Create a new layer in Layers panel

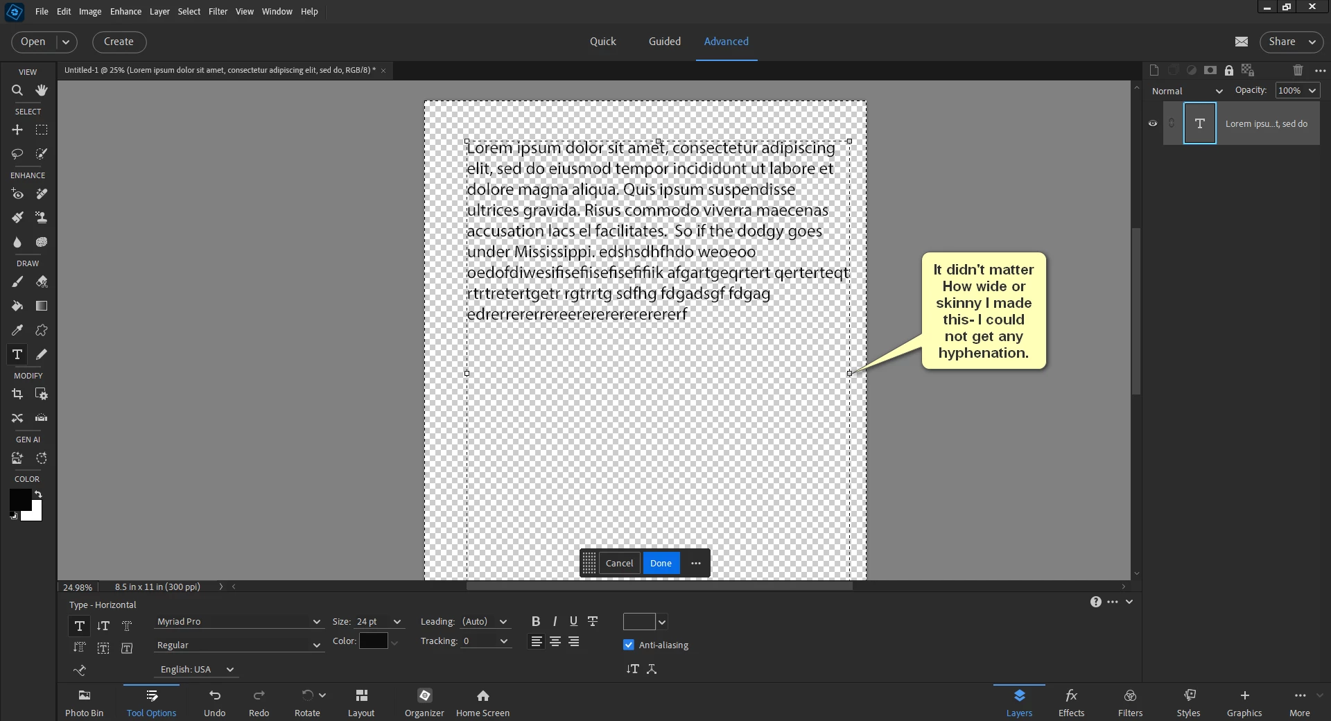tap(1154, 70)
